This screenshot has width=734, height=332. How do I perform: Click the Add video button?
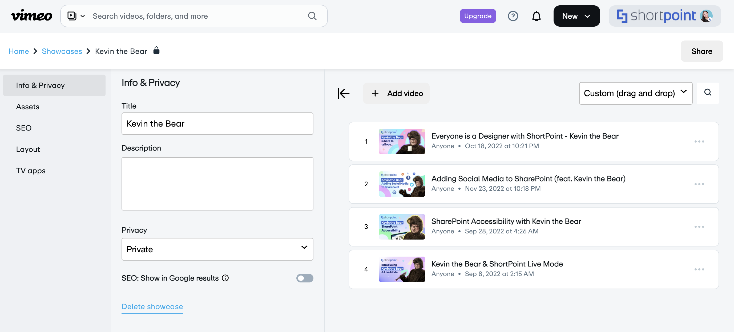tap(396, 93)
